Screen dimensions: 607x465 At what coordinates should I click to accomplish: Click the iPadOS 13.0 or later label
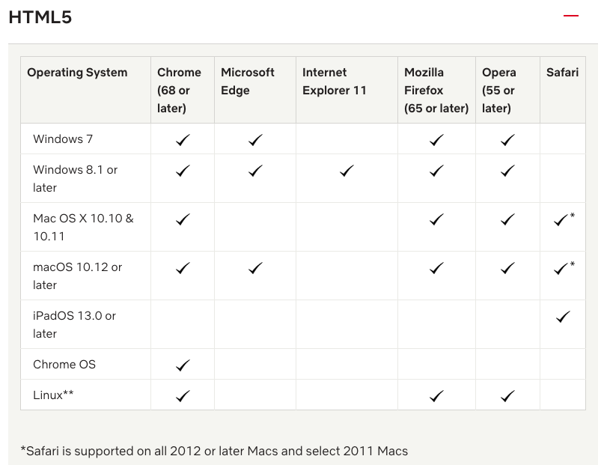(74, 324)
